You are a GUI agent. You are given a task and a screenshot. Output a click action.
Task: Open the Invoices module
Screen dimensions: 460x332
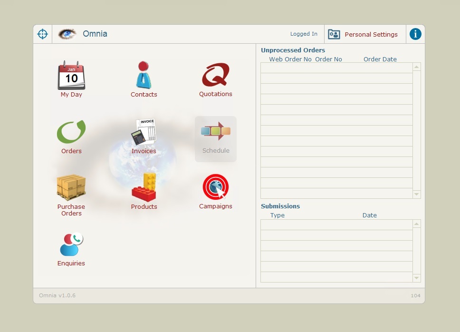coord(144,133)
